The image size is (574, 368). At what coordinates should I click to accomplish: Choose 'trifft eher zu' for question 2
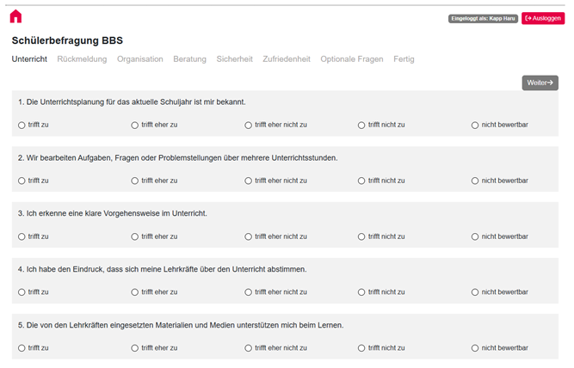click(x=135, y=181)
